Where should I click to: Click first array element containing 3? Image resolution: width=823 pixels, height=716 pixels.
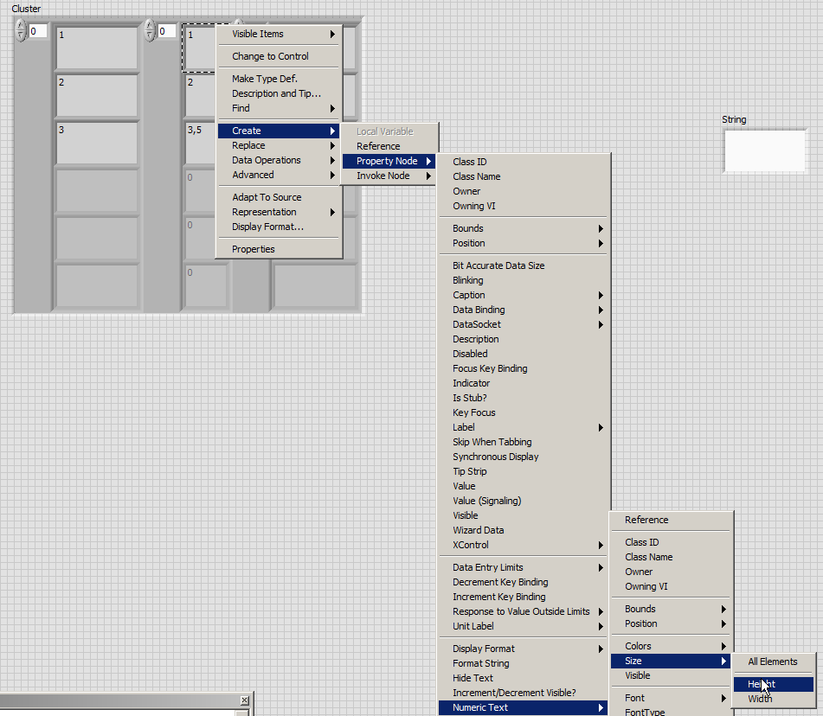pyautogui.click(x=96, y=143)
